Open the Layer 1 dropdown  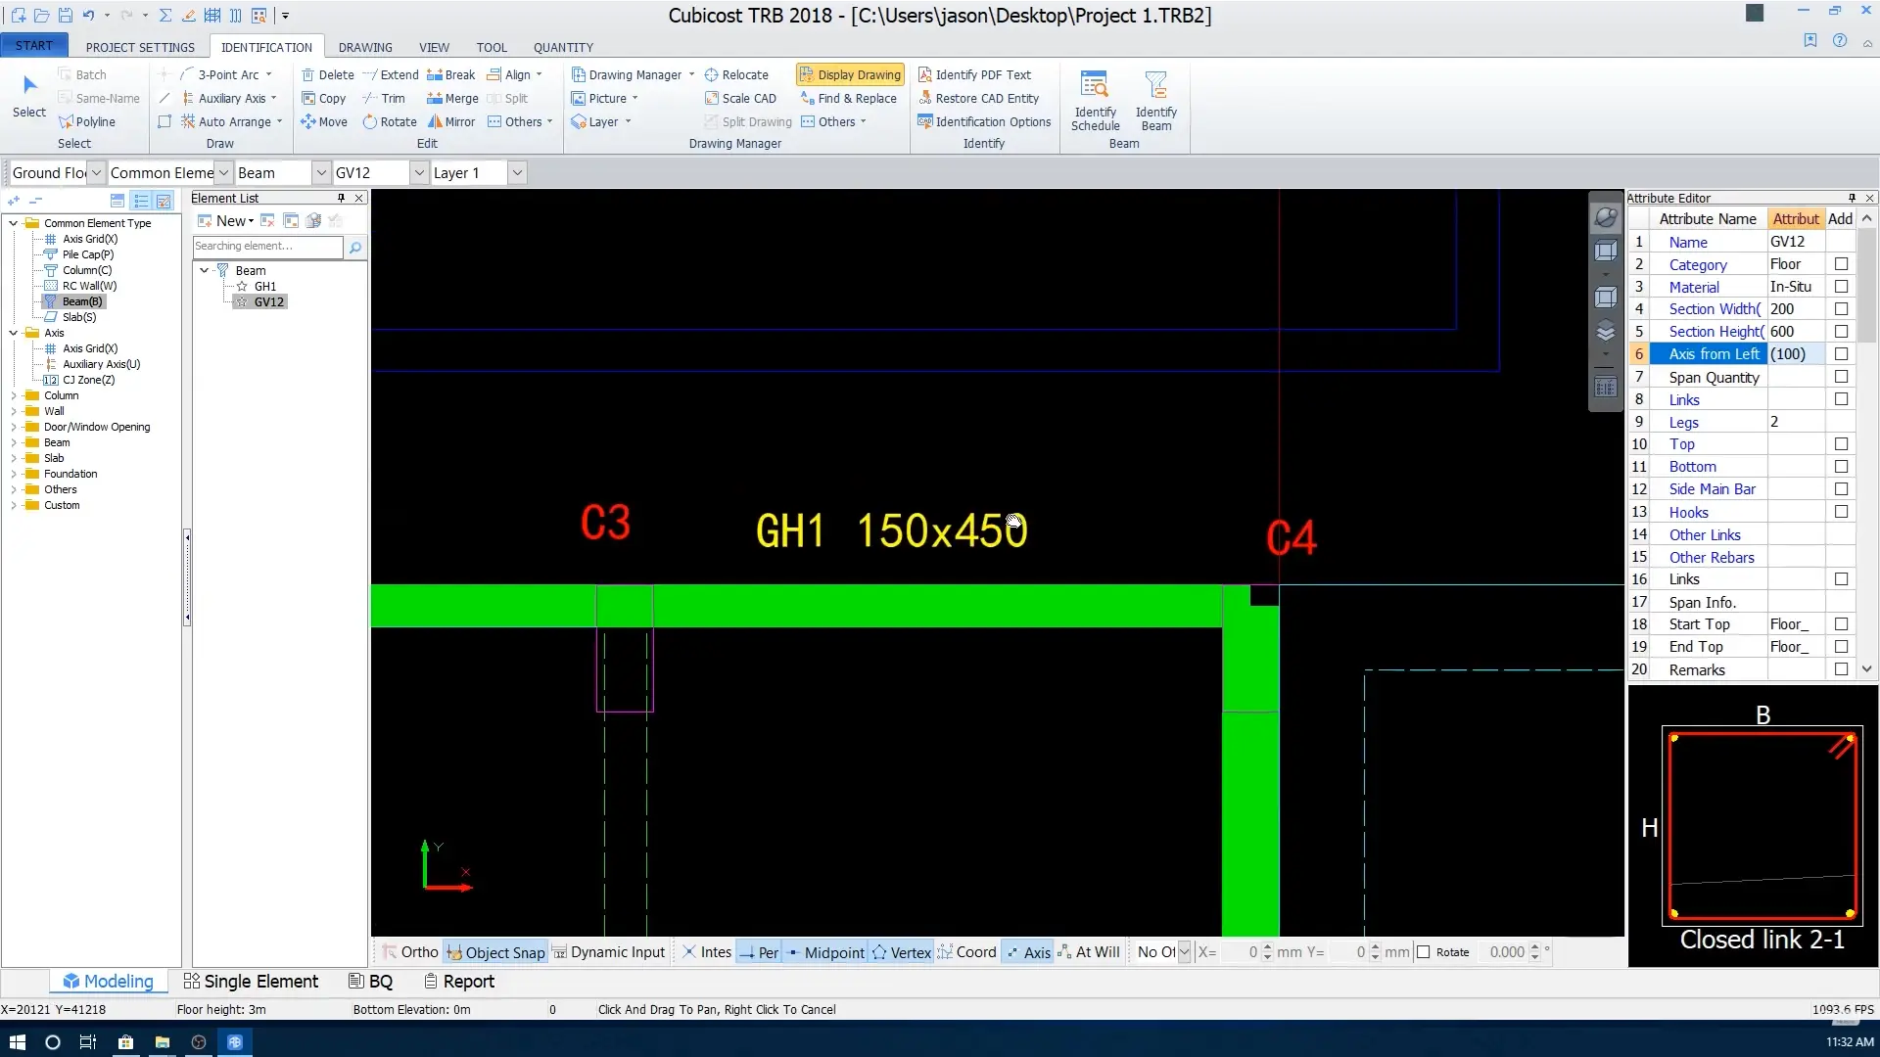pyautogui.click(x=517, y=173)
